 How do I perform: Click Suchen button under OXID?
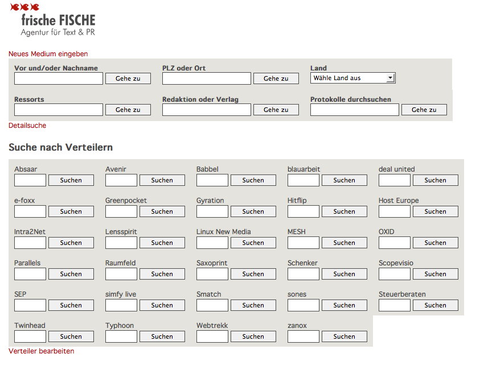click(x=436, y=243)
